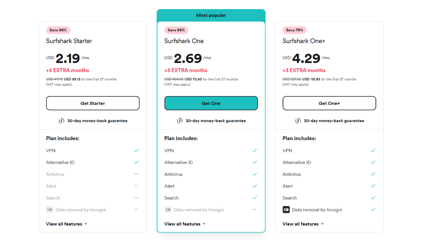The width and height of the screenshot is (427, 240).
Task: Click the VPN checkmark in Starter plan
Action: (x=136, y=150)
